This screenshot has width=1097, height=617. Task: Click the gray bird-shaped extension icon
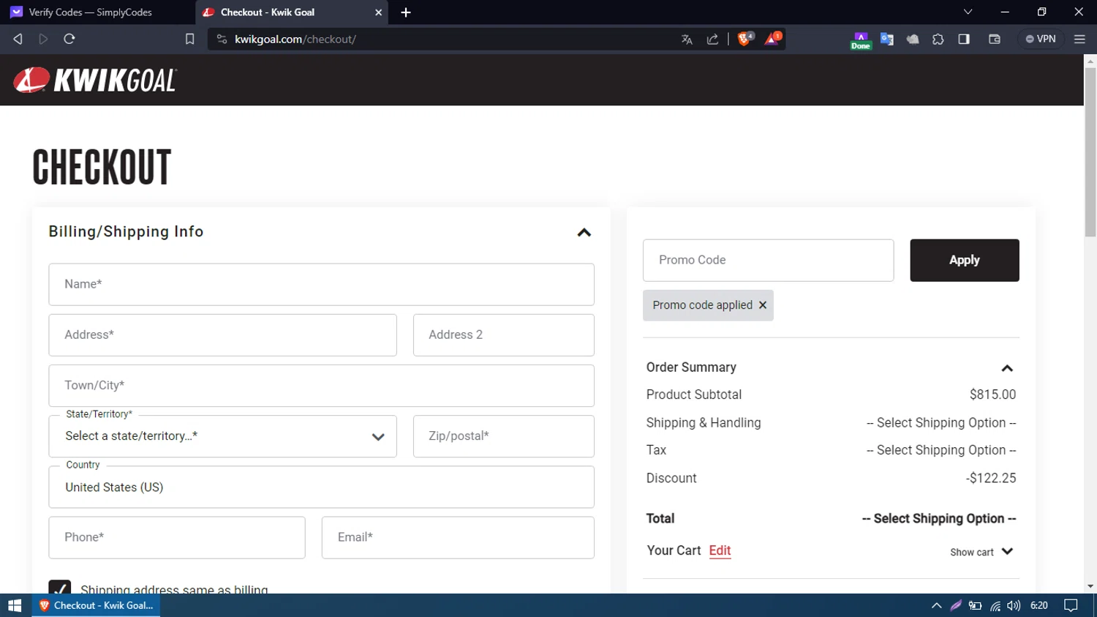pyautogui.click(x=913, y=40)
